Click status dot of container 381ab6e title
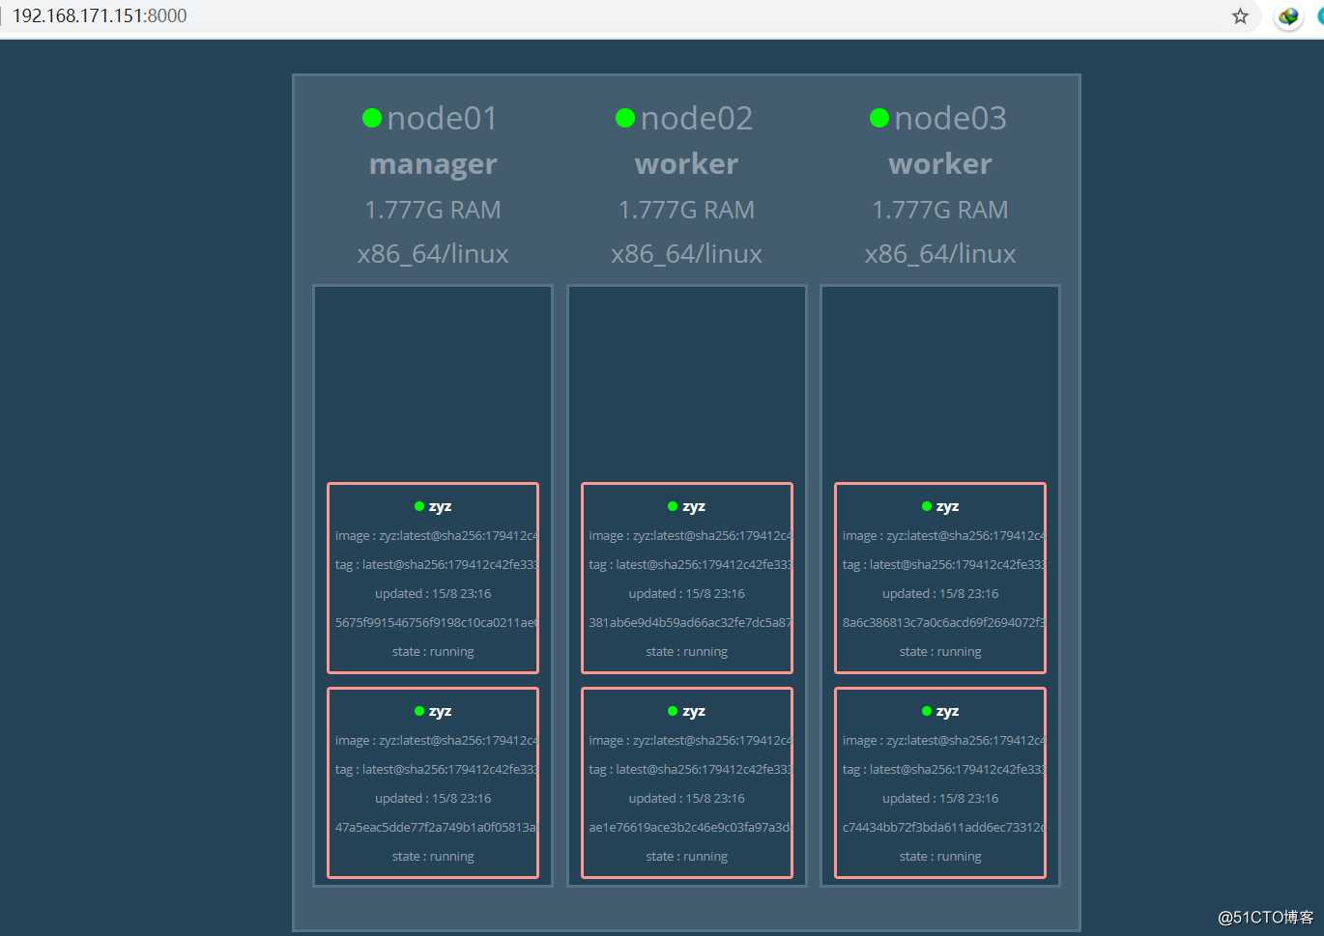The image size is (1324, 936). (x=673, y=506)
